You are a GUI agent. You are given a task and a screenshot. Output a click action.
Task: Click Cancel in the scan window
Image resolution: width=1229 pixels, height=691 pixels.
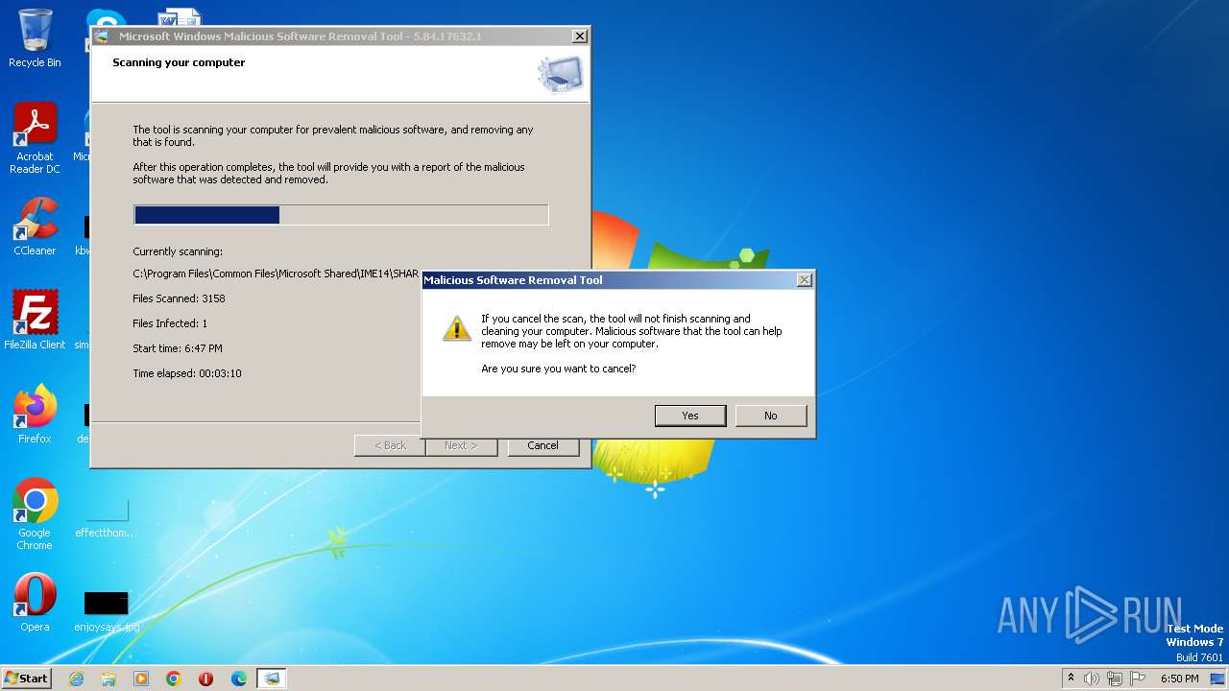tap(542, 445)
